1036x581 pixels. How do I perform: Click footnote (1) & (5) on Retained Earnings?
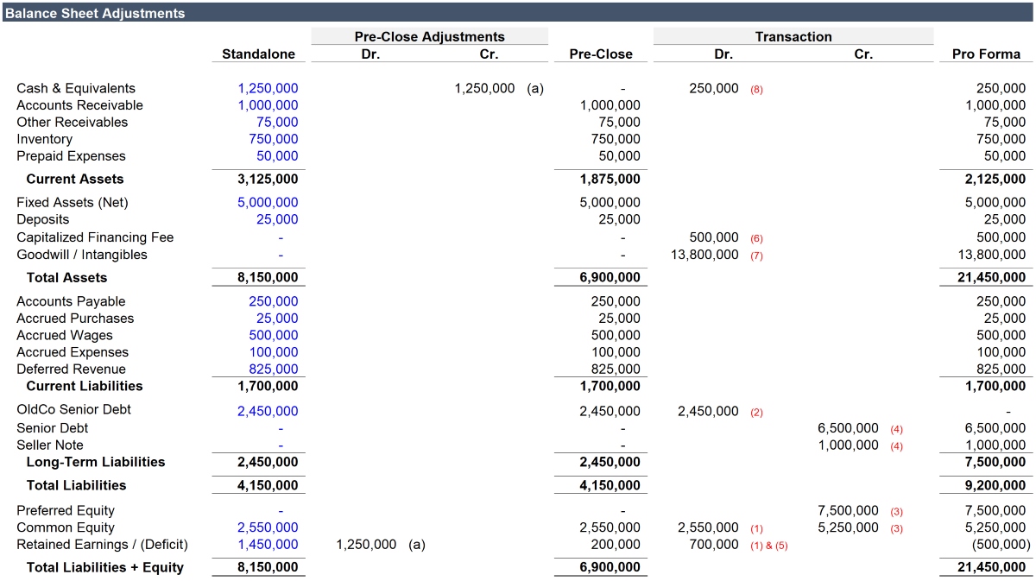click(768, 546)
